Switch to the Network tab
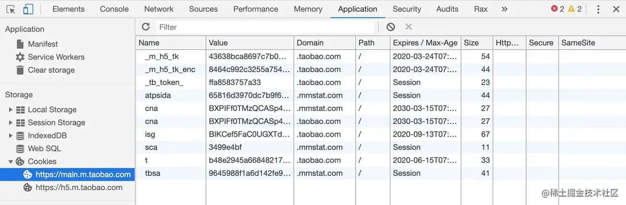 pos(159,9)
